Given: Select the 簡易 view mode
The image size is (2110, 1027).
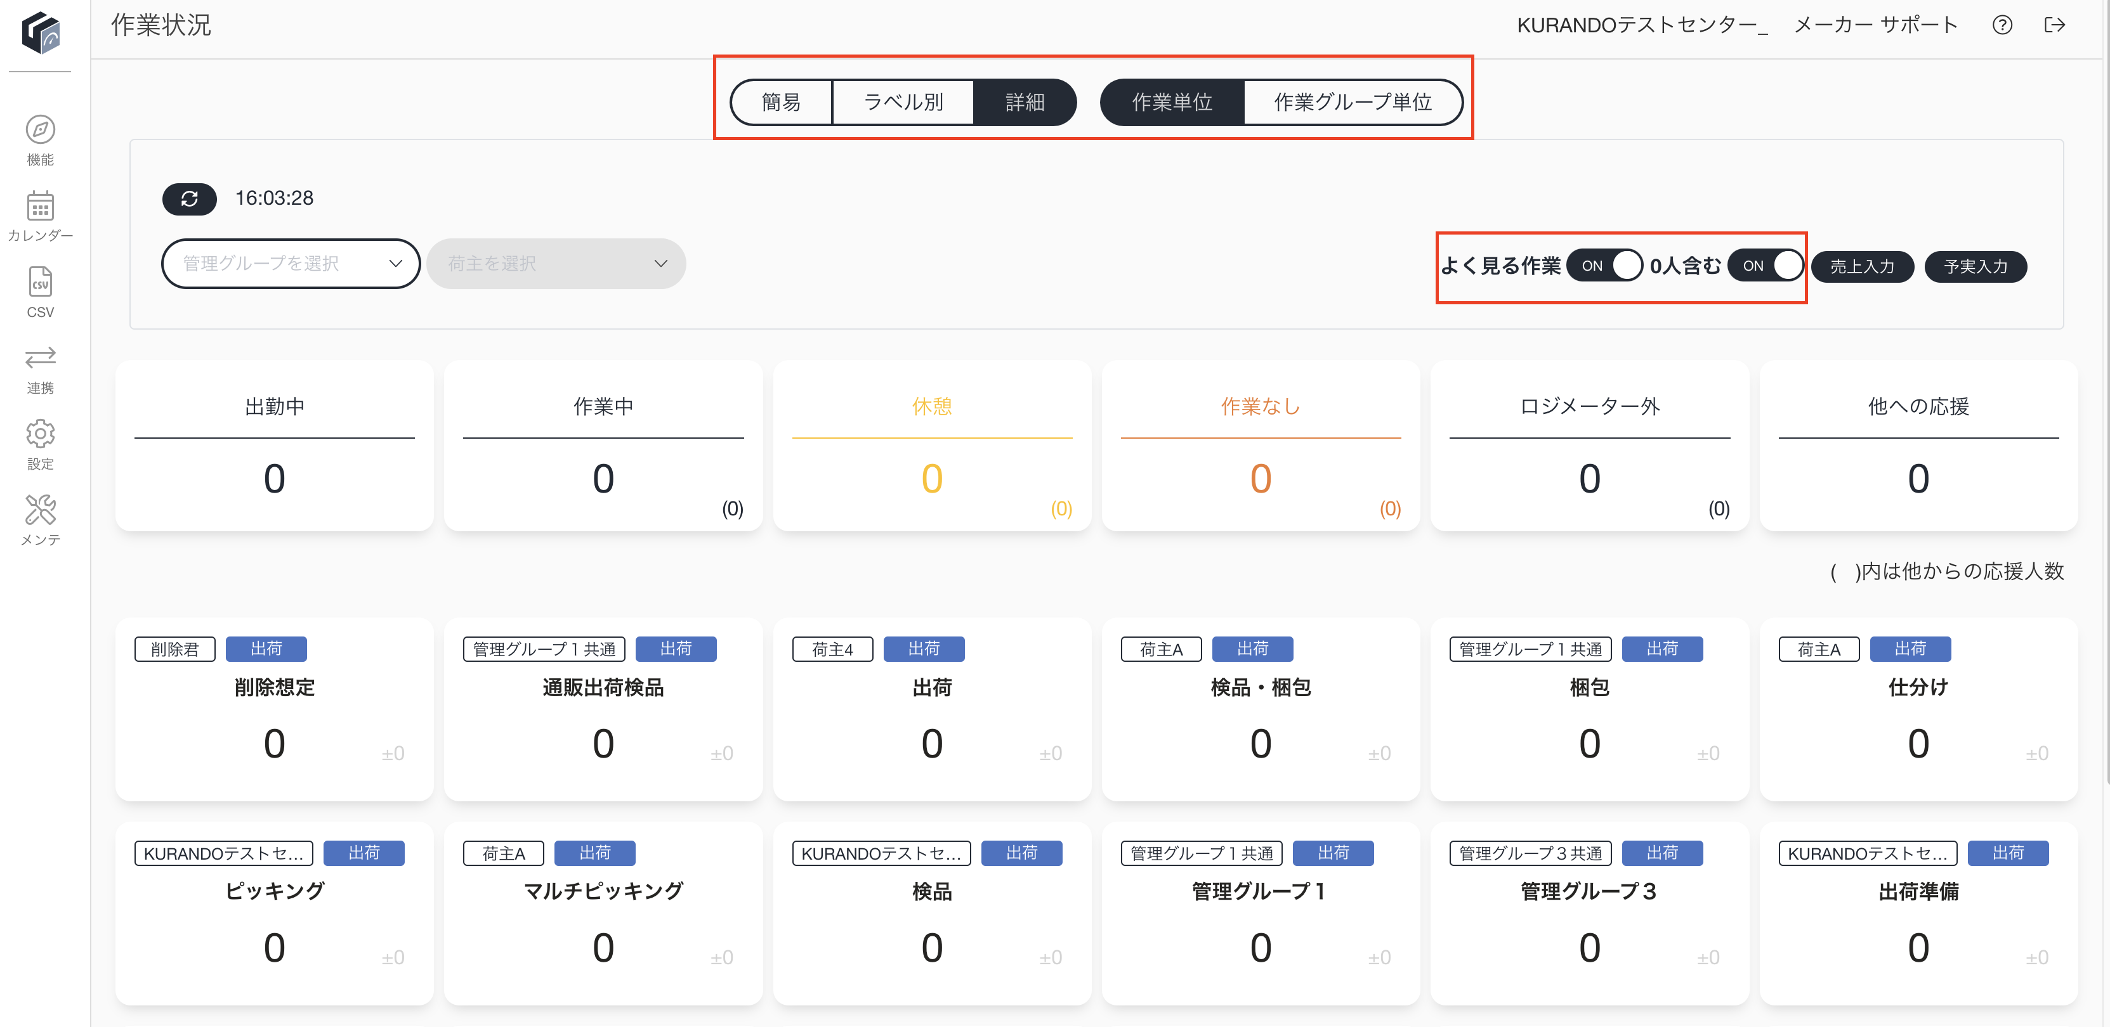Looking at the screenshot, I should pyautogui.click(x=782, y=102).
